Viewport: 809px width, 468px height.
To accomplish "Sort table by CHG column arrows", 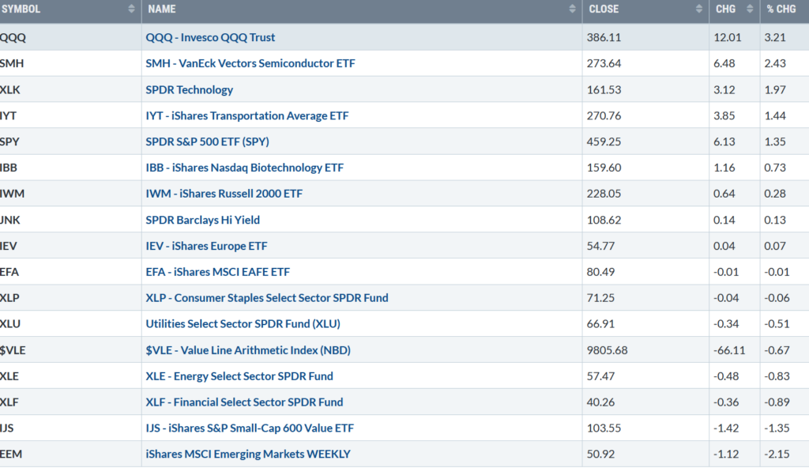I will [x=750, y=9].
